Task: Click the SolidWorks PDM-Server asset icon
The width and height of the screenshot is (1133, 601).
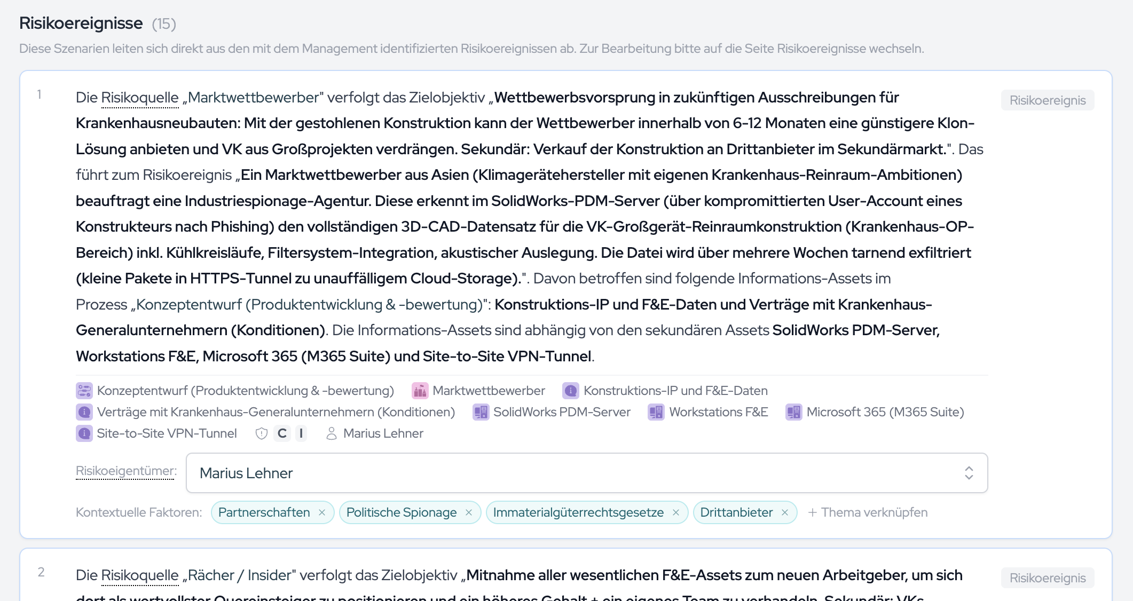Action: [481, 412]
